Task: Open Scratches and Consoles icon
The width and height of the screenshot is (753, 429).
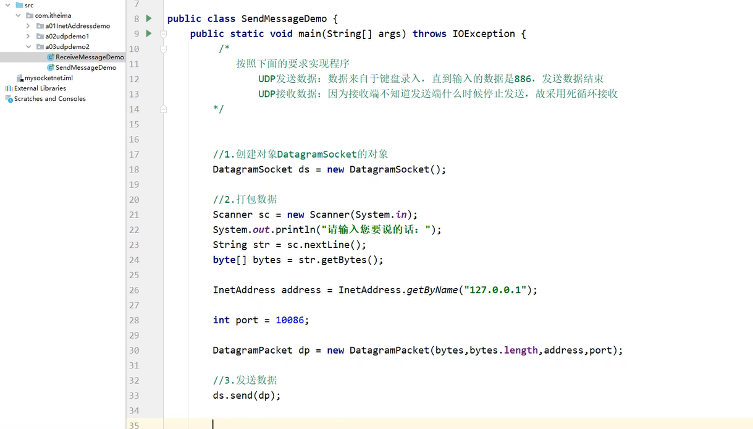Action: click(x=8, y=98)
